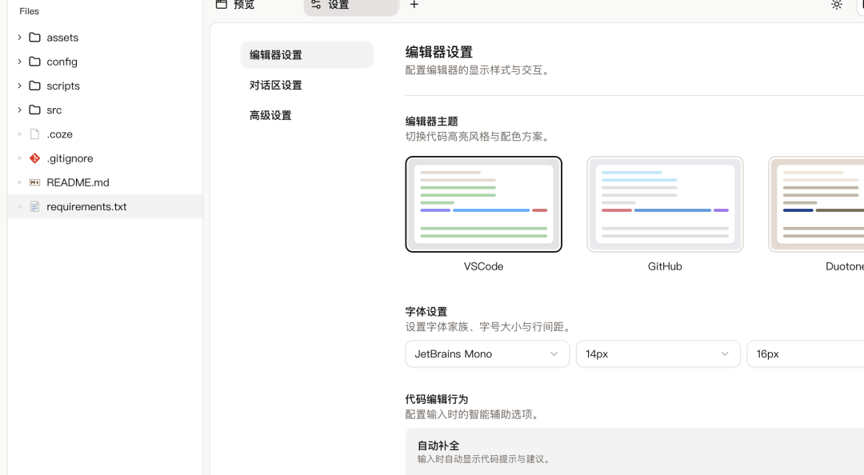Select the GitHub editor theme

[665, 205]
